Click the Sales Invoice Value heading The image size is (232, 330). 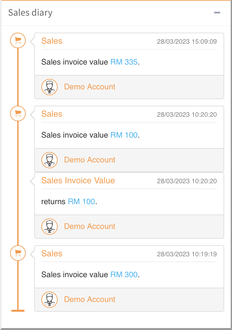[x=78, y=181]
